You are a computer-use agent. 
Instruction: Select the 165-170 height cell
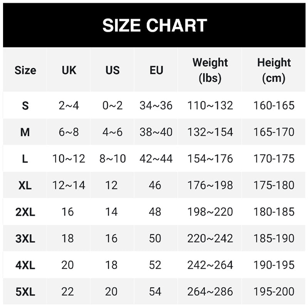(274, 132)
